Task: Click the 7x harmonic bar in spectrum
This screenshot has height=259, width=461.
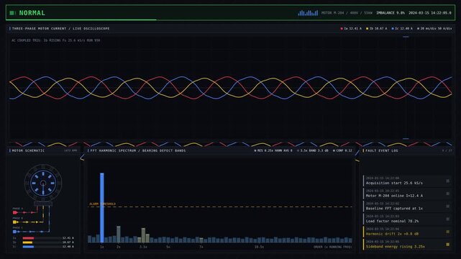Action: coord(201,240)
